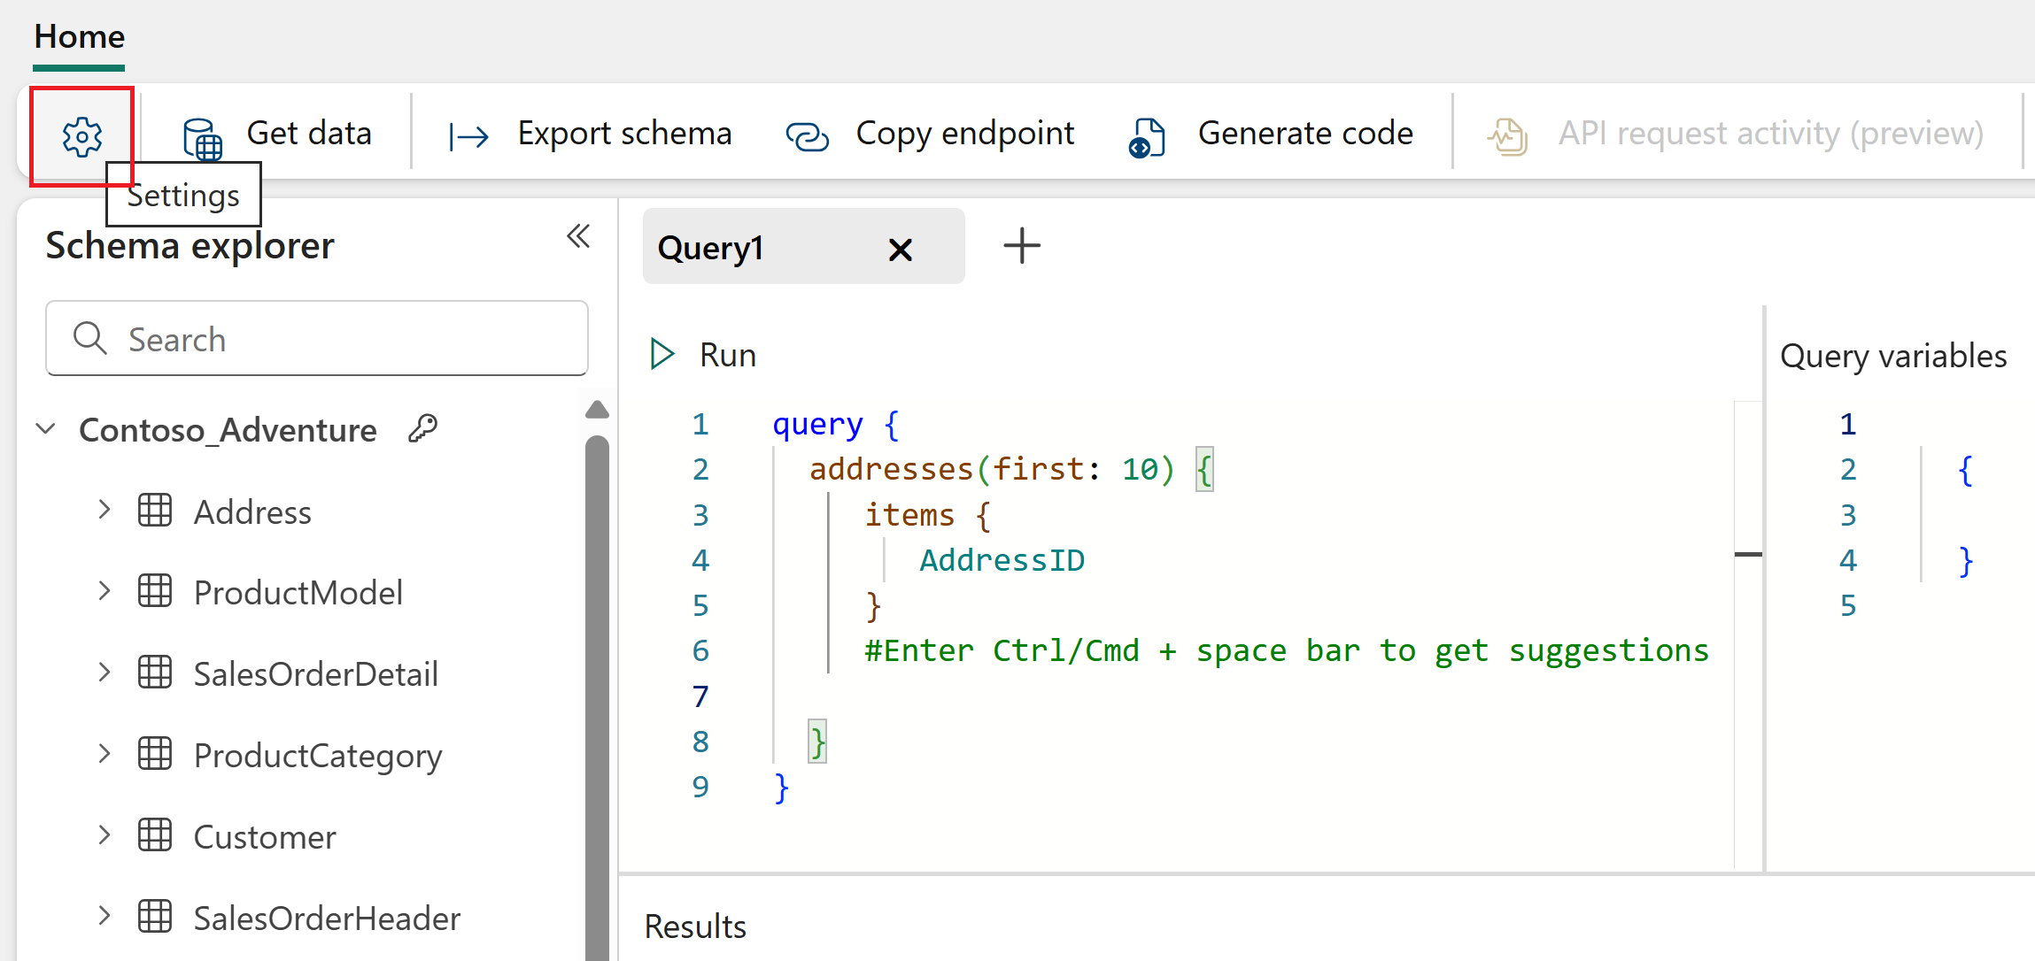Close the Query1 tab
2035x961 pixels.
pyautogui.click(x=900, y=250)
